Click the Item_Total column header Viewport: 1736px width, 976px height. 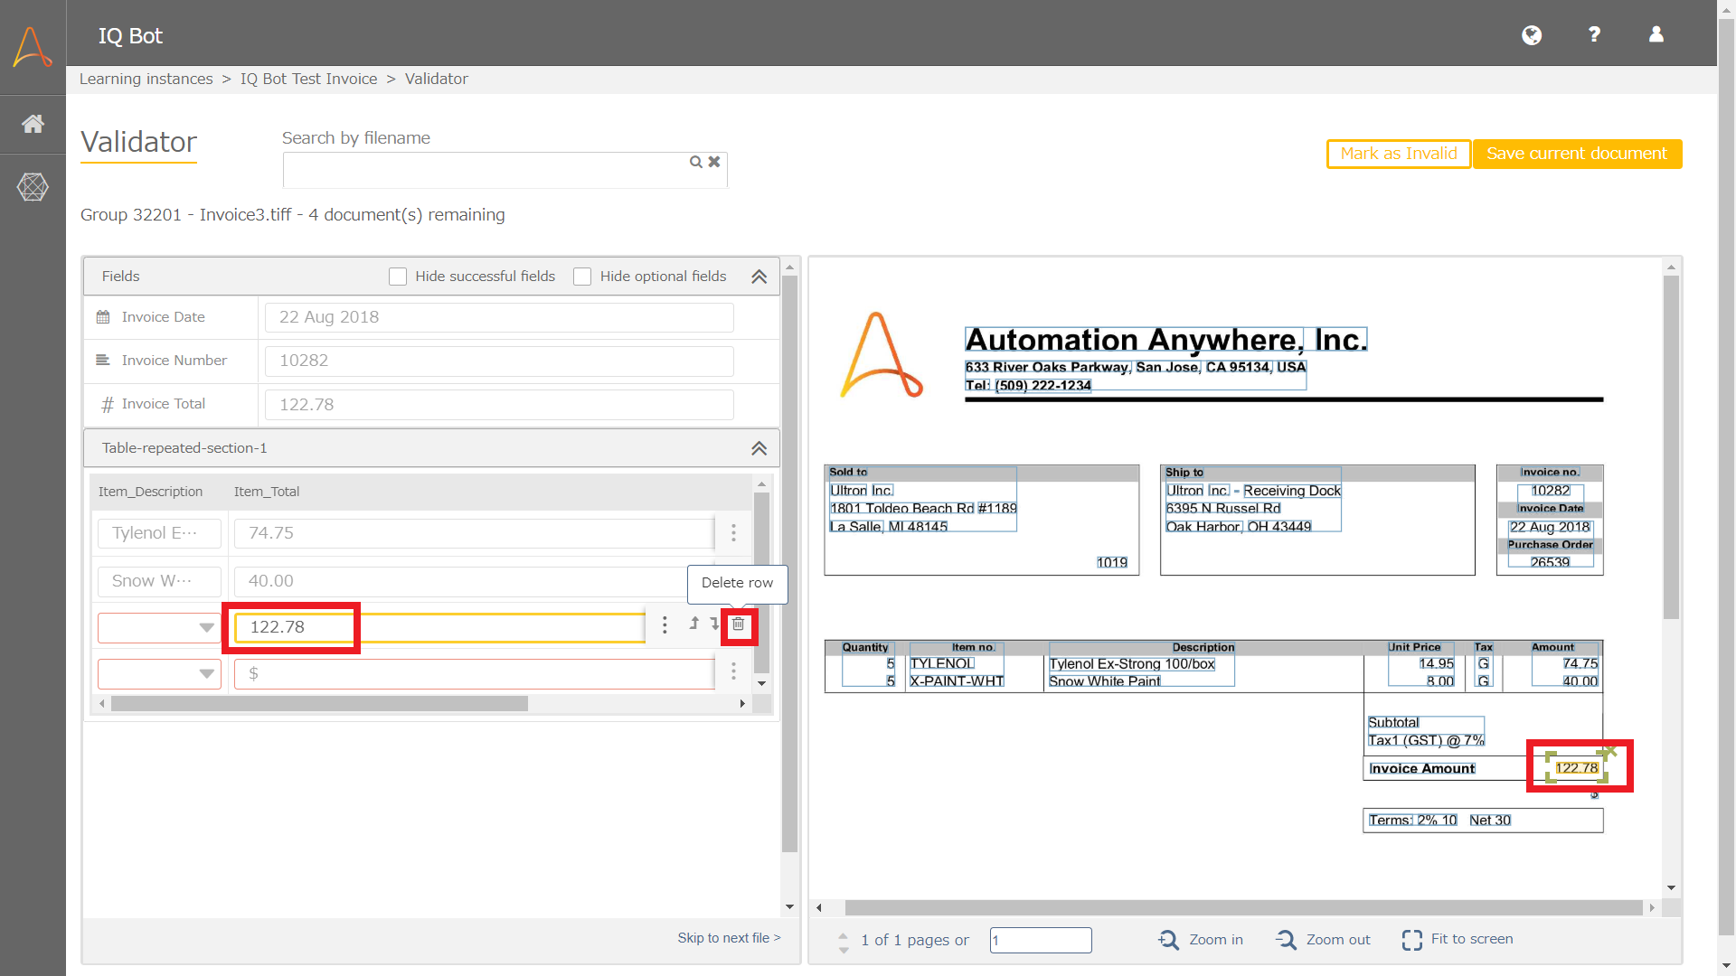click(x=267, y=492)
